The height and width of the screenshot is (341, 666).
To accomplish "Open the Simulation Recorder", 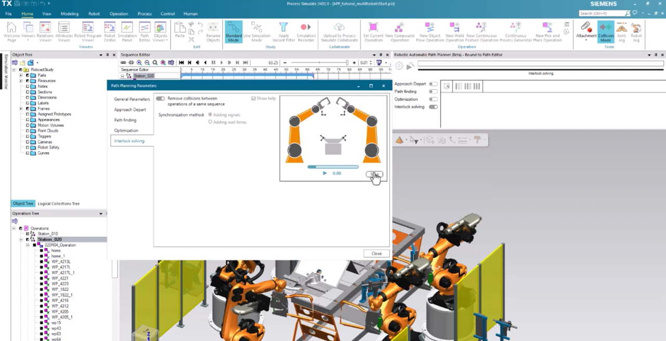I will (x=306, y=32).
